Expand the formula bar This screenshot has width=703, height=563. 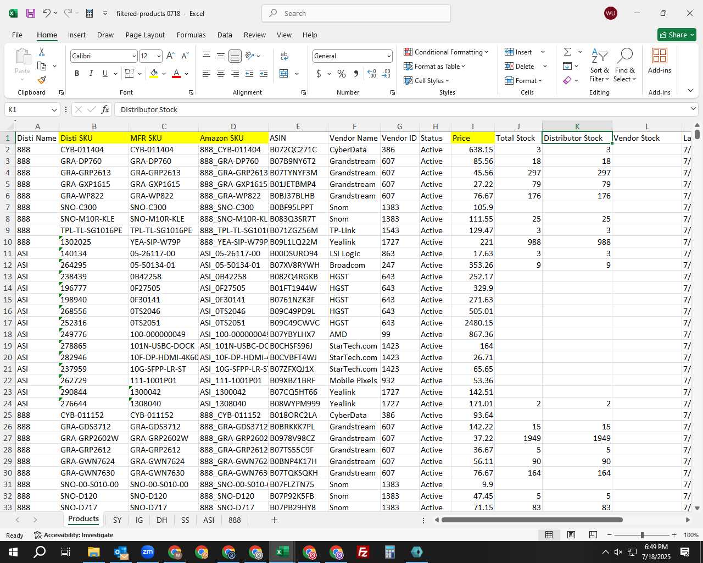coord(694,109)
